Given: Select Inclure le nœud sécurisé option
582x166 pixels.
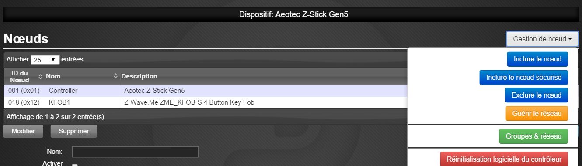Looking at the screenshot, I should coord(523,77).
